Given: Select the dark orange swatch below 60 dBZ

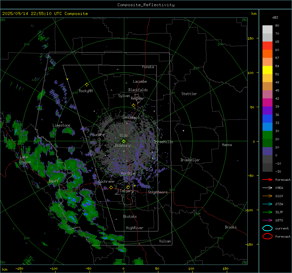Looking at the screenshot, I should (267, 54).
